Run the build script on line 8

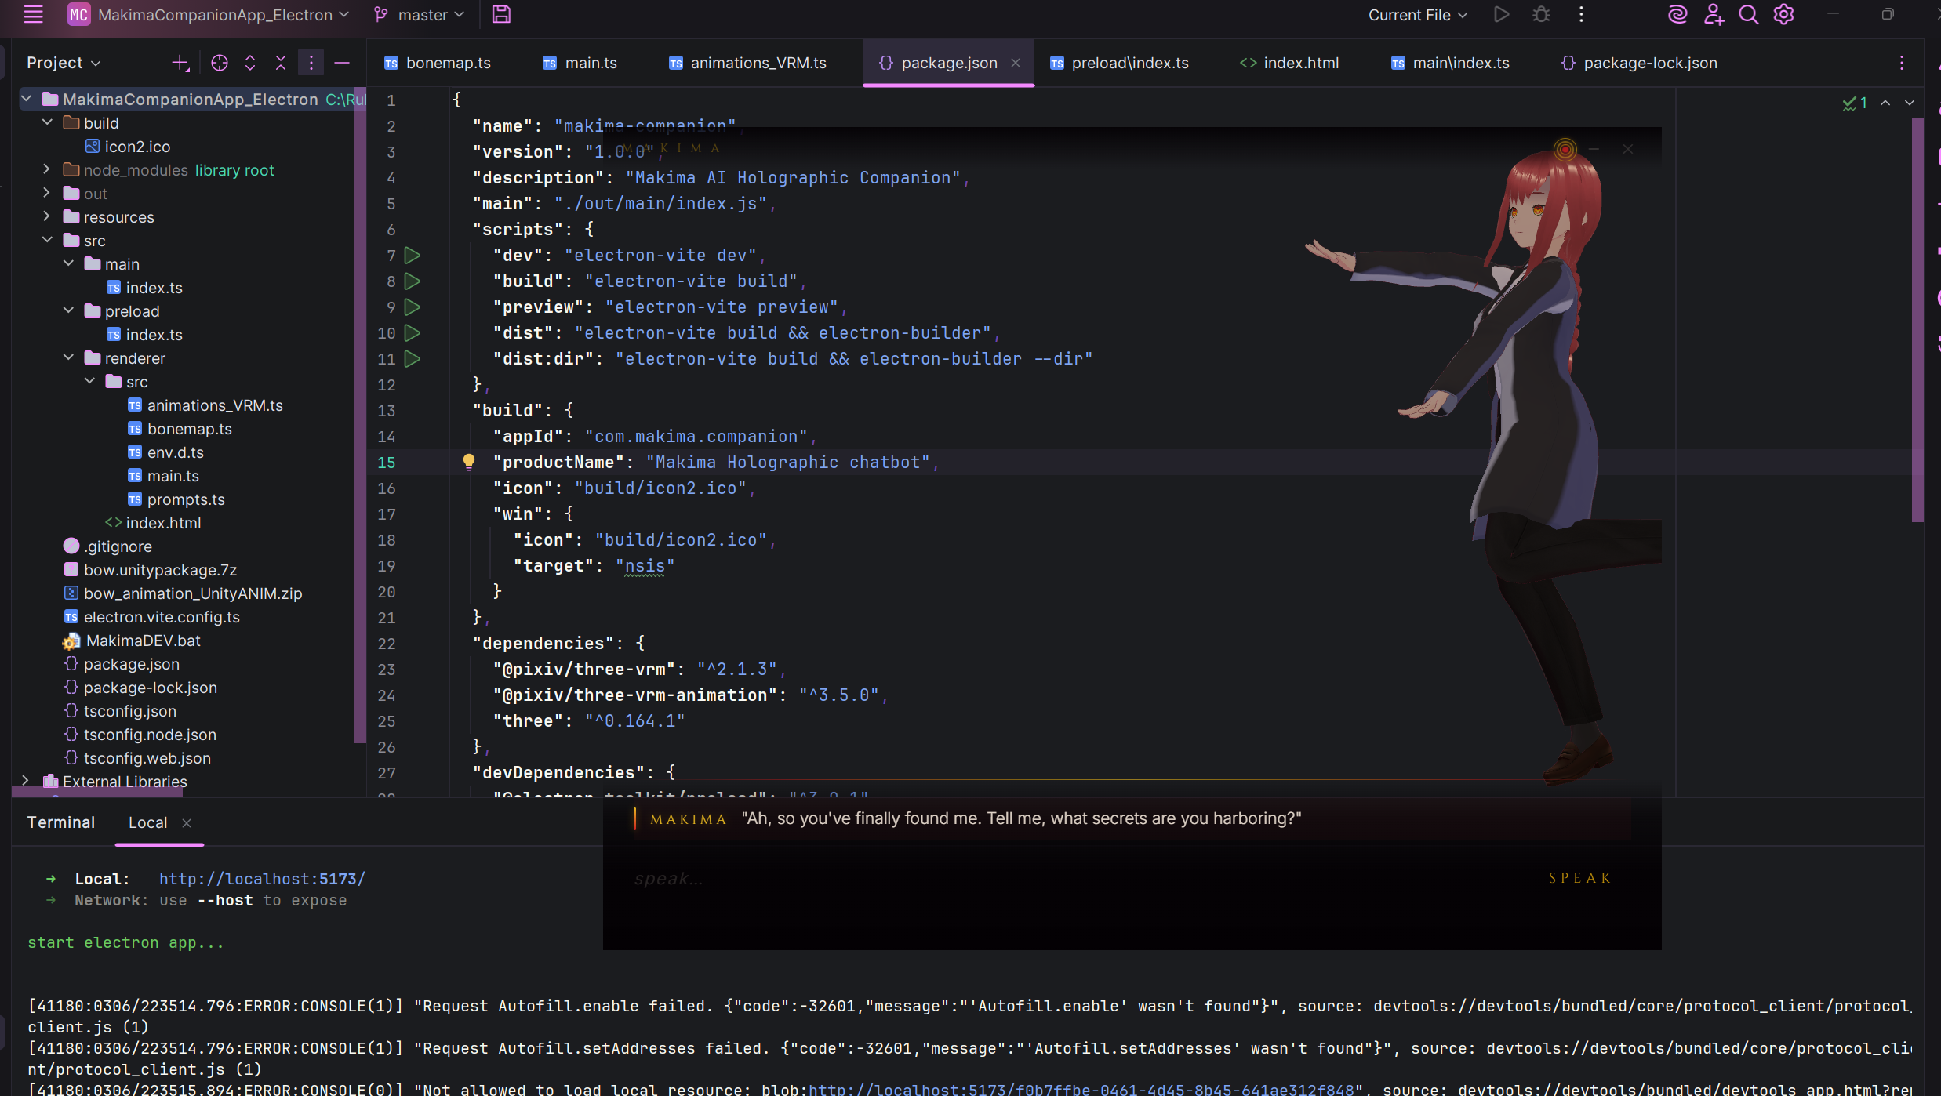[413, 281]
